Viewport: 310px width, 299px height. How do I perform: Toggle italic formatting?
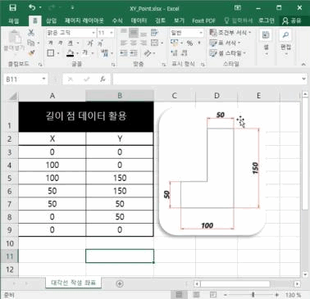61,43
